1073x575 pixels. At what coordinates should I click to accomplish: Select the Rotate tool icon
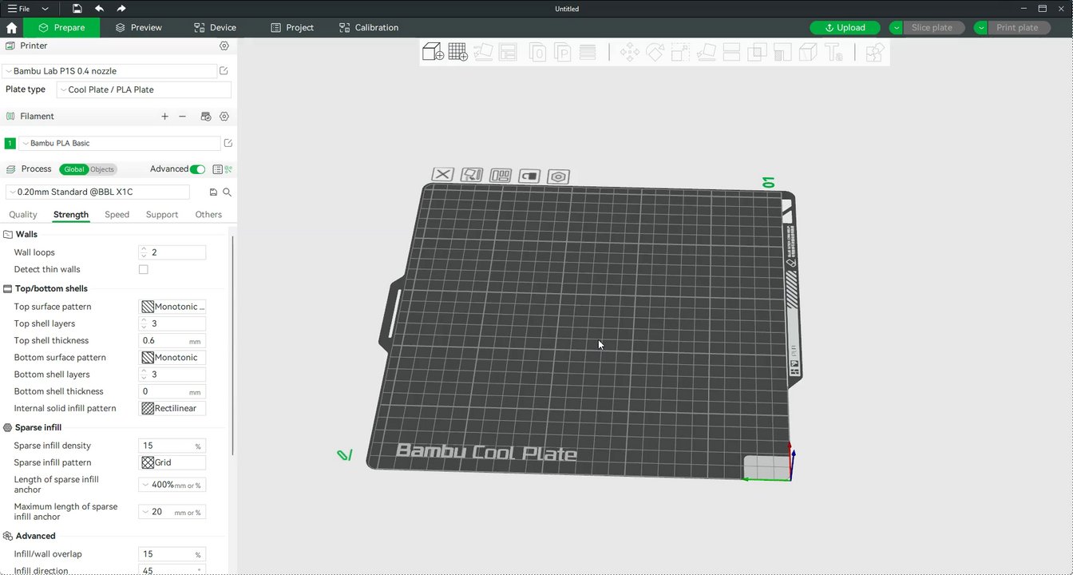tap(655, 53)
